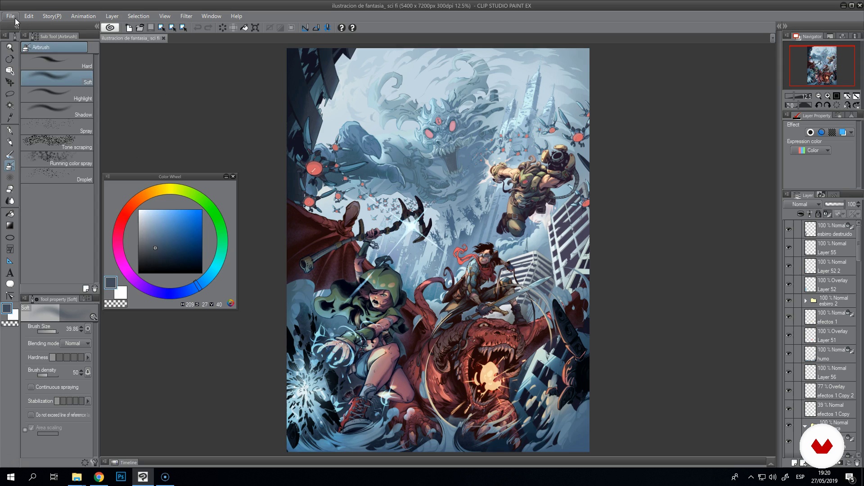Expand Hardness options arrow
Viewport: 864px width, 486px height.
pos(88,357)
